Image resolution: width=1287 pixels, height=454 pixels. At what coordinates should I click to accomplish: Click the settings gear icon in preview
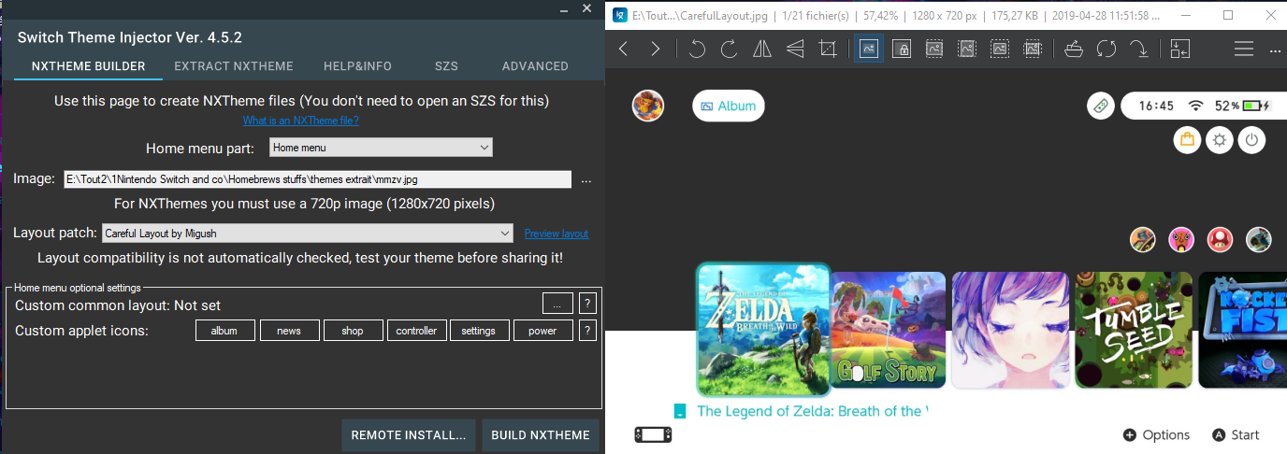click(x=1220, y=141)
